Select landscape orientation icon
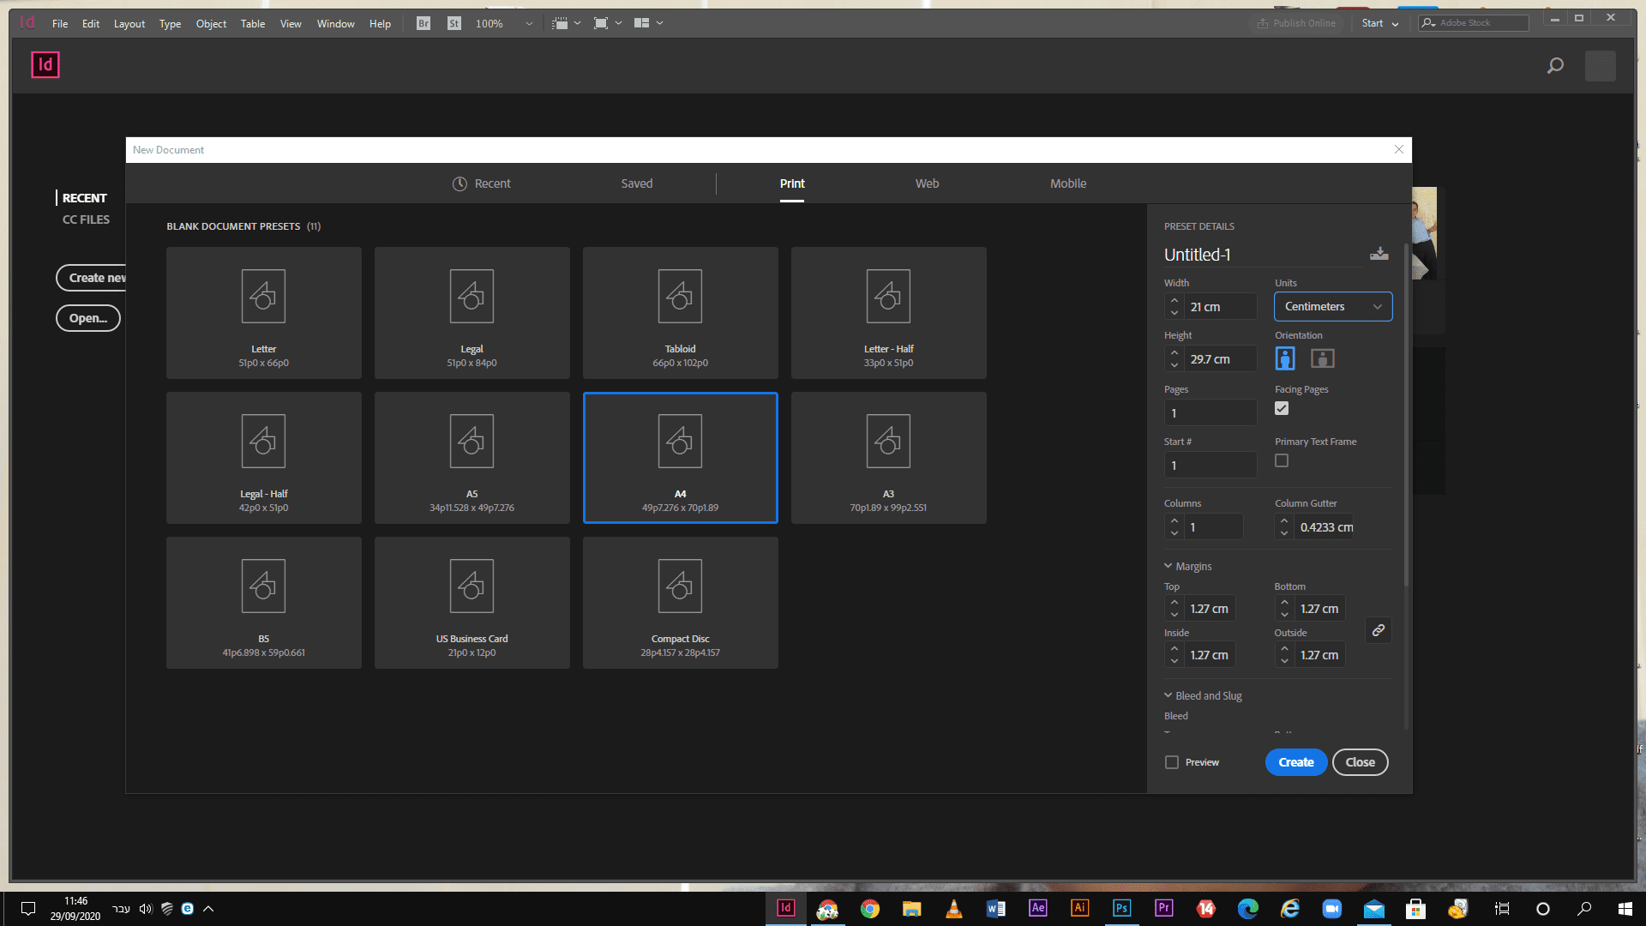This screenshot has width=1646, height=926. (1322, 358)
